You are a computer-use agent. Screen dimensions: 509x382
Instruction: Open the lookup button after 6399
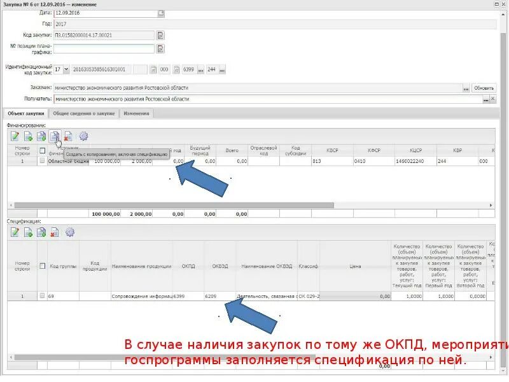click(x=201, y=69)
